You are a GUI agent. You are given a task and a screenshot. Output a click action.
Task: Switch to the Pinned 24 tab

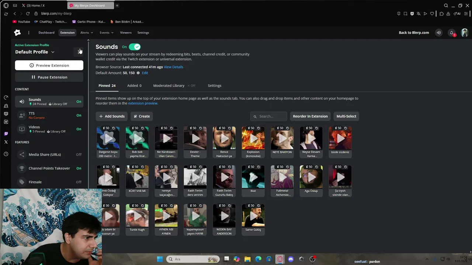107,85
